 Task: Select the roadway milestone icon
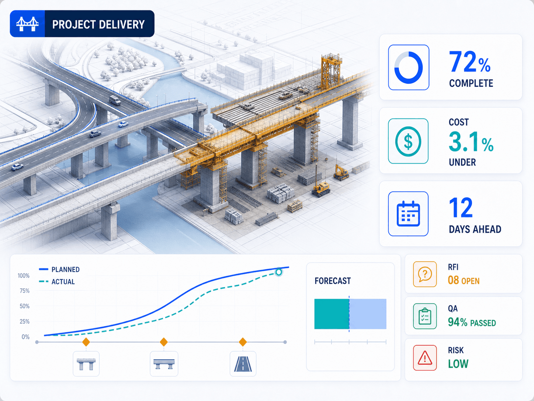[243, 364]
